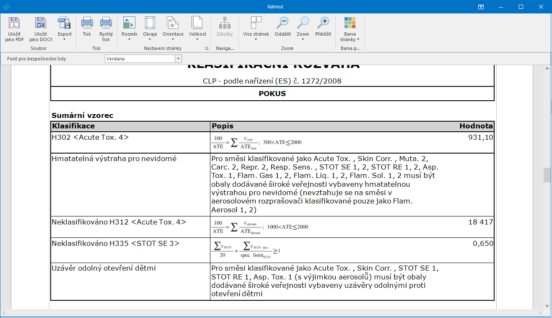Expand the Velikost dropdown arrow
Screen dimensions: 552x318
click(x=197, y=39)
